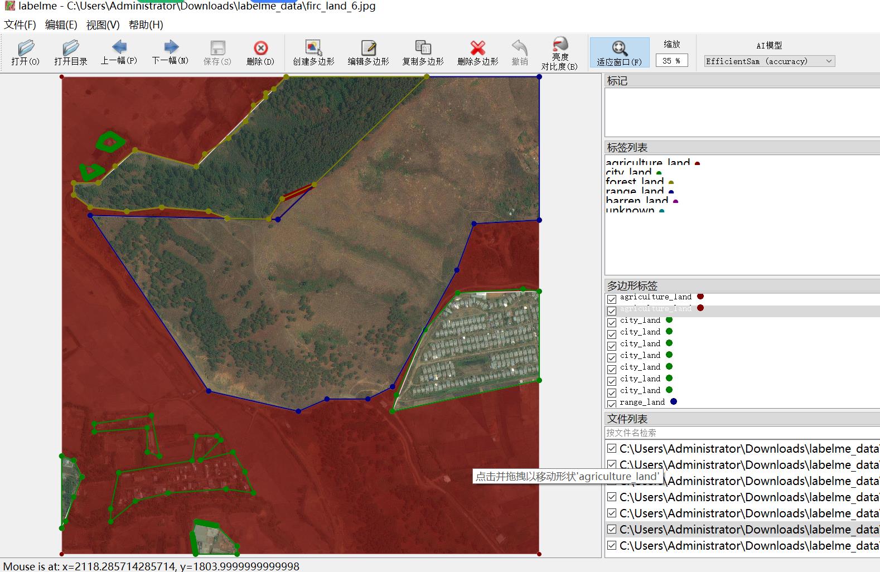
Task: Open the Help (帮助) menu
Action: coord(146,25)
